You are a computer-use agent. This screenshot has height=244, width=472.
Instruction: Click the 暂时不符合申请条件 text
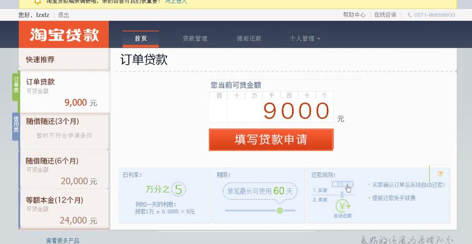tap(64, 135)
